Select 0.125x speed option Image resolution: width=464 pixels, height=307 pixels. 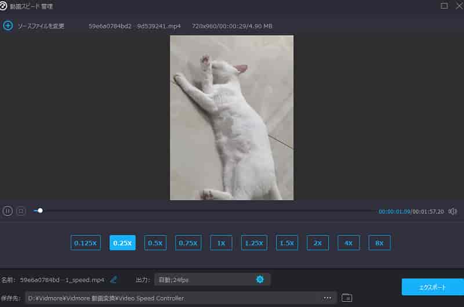click(x=85, y=243)
